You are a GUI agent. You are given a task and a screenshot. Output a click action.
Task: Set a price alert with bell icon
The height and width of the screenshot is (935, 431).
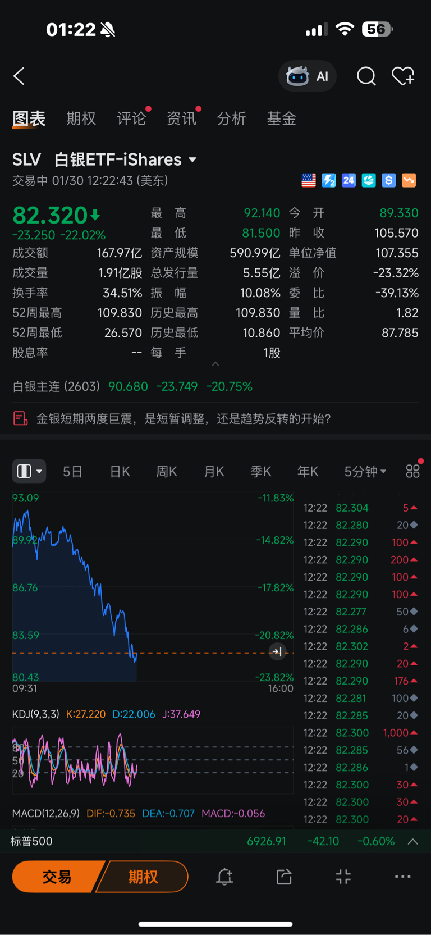[x=225, y=877]
